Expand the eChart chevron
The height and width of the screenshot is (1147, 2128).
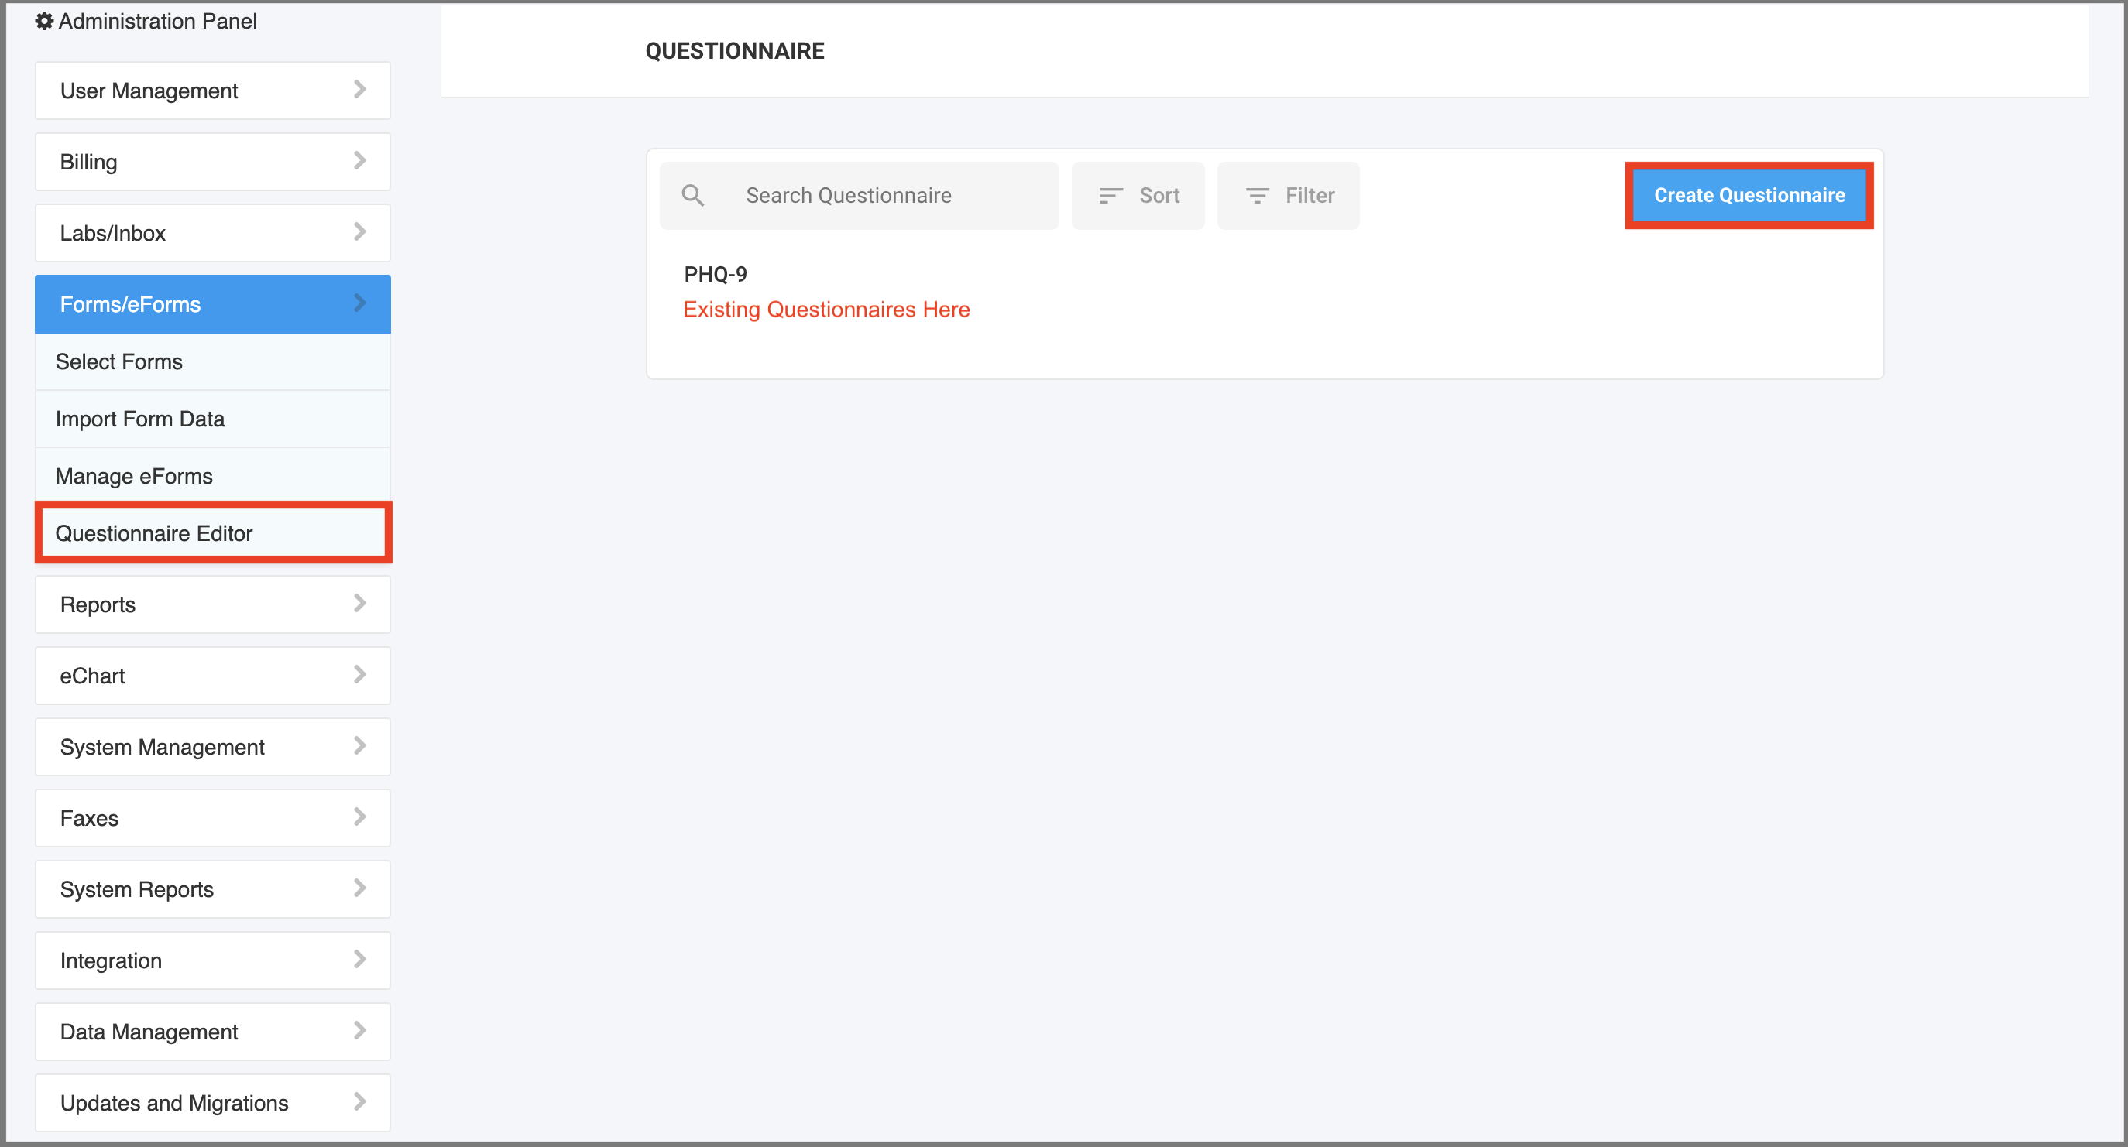359,675
